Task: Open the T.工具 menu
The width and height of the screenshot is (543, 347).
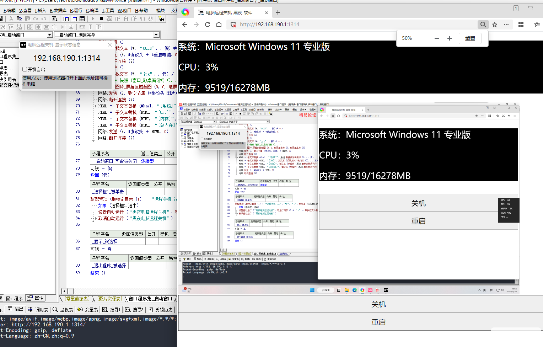Action: 108,10
